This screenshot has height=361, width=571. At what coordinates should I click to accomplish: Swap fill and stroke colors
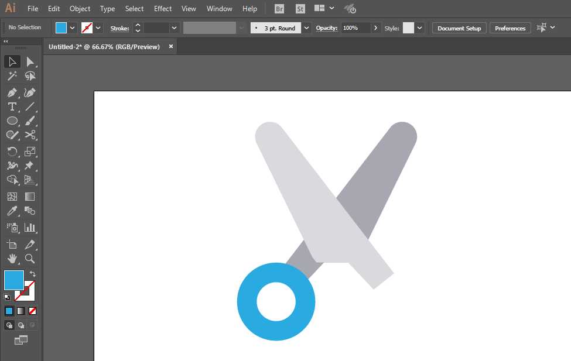coord(32,274)
